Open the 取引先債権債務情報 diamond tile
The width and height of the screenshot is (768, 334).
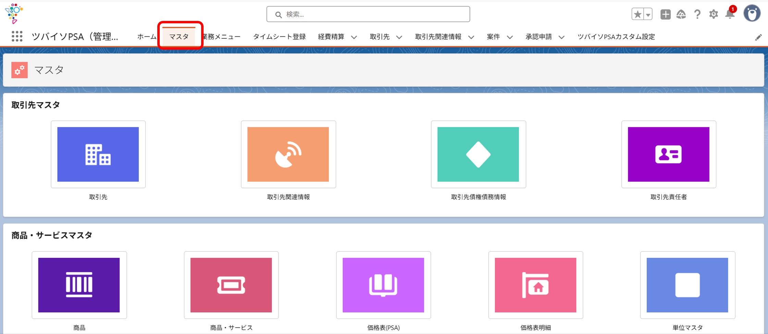point(478,154)
